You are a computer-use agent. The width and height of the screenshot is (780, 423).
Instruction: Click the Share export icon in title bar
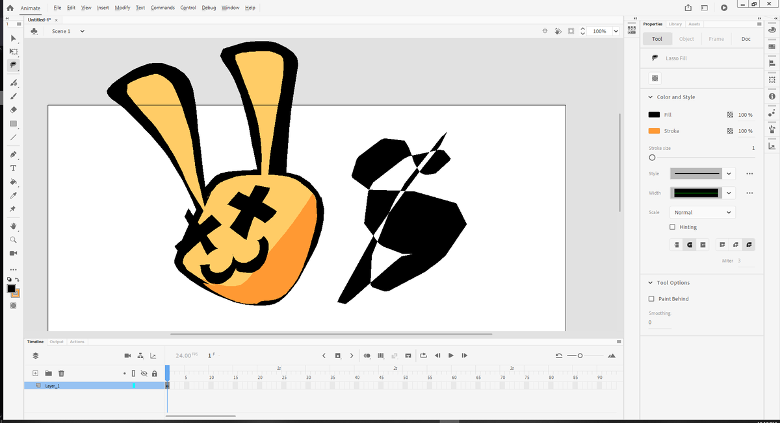tap(688, 8)
